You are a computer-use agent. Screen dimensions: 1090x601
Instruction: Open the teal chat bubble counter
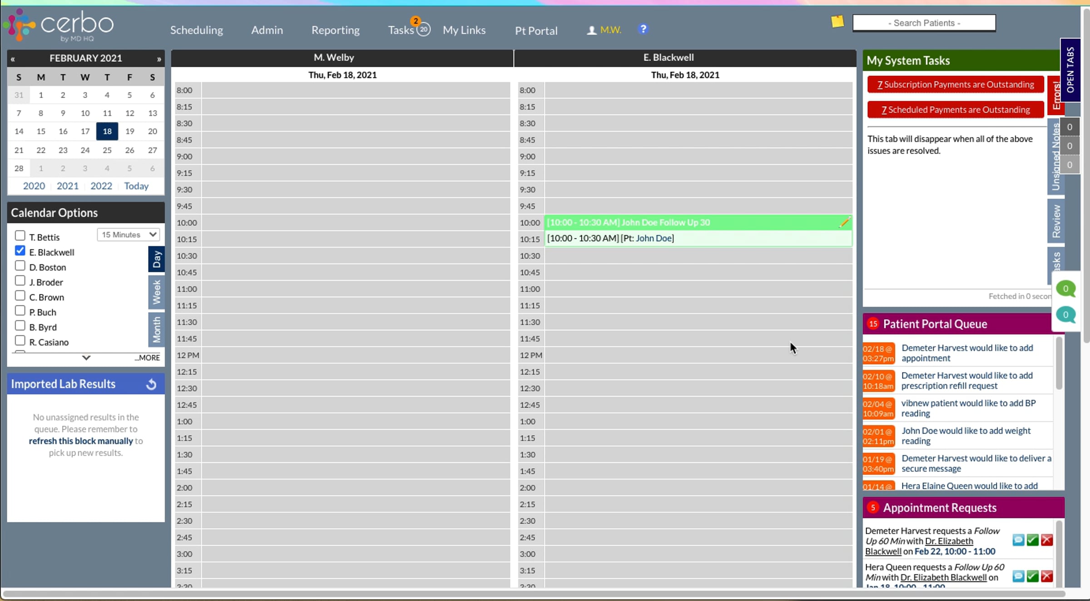pyautogui.click(x=1065, y=315)
